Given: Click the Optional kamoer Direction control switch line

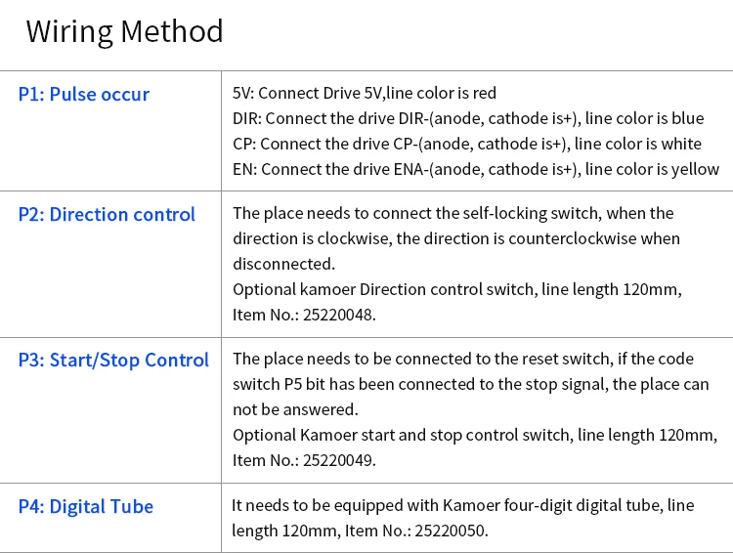Looking at the screenshot, I should pos(457,289).
